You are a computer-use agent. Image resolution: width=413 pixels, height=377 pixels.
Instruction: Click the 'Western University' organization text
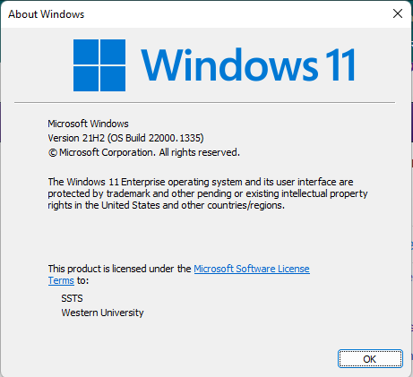coord(102,313)
